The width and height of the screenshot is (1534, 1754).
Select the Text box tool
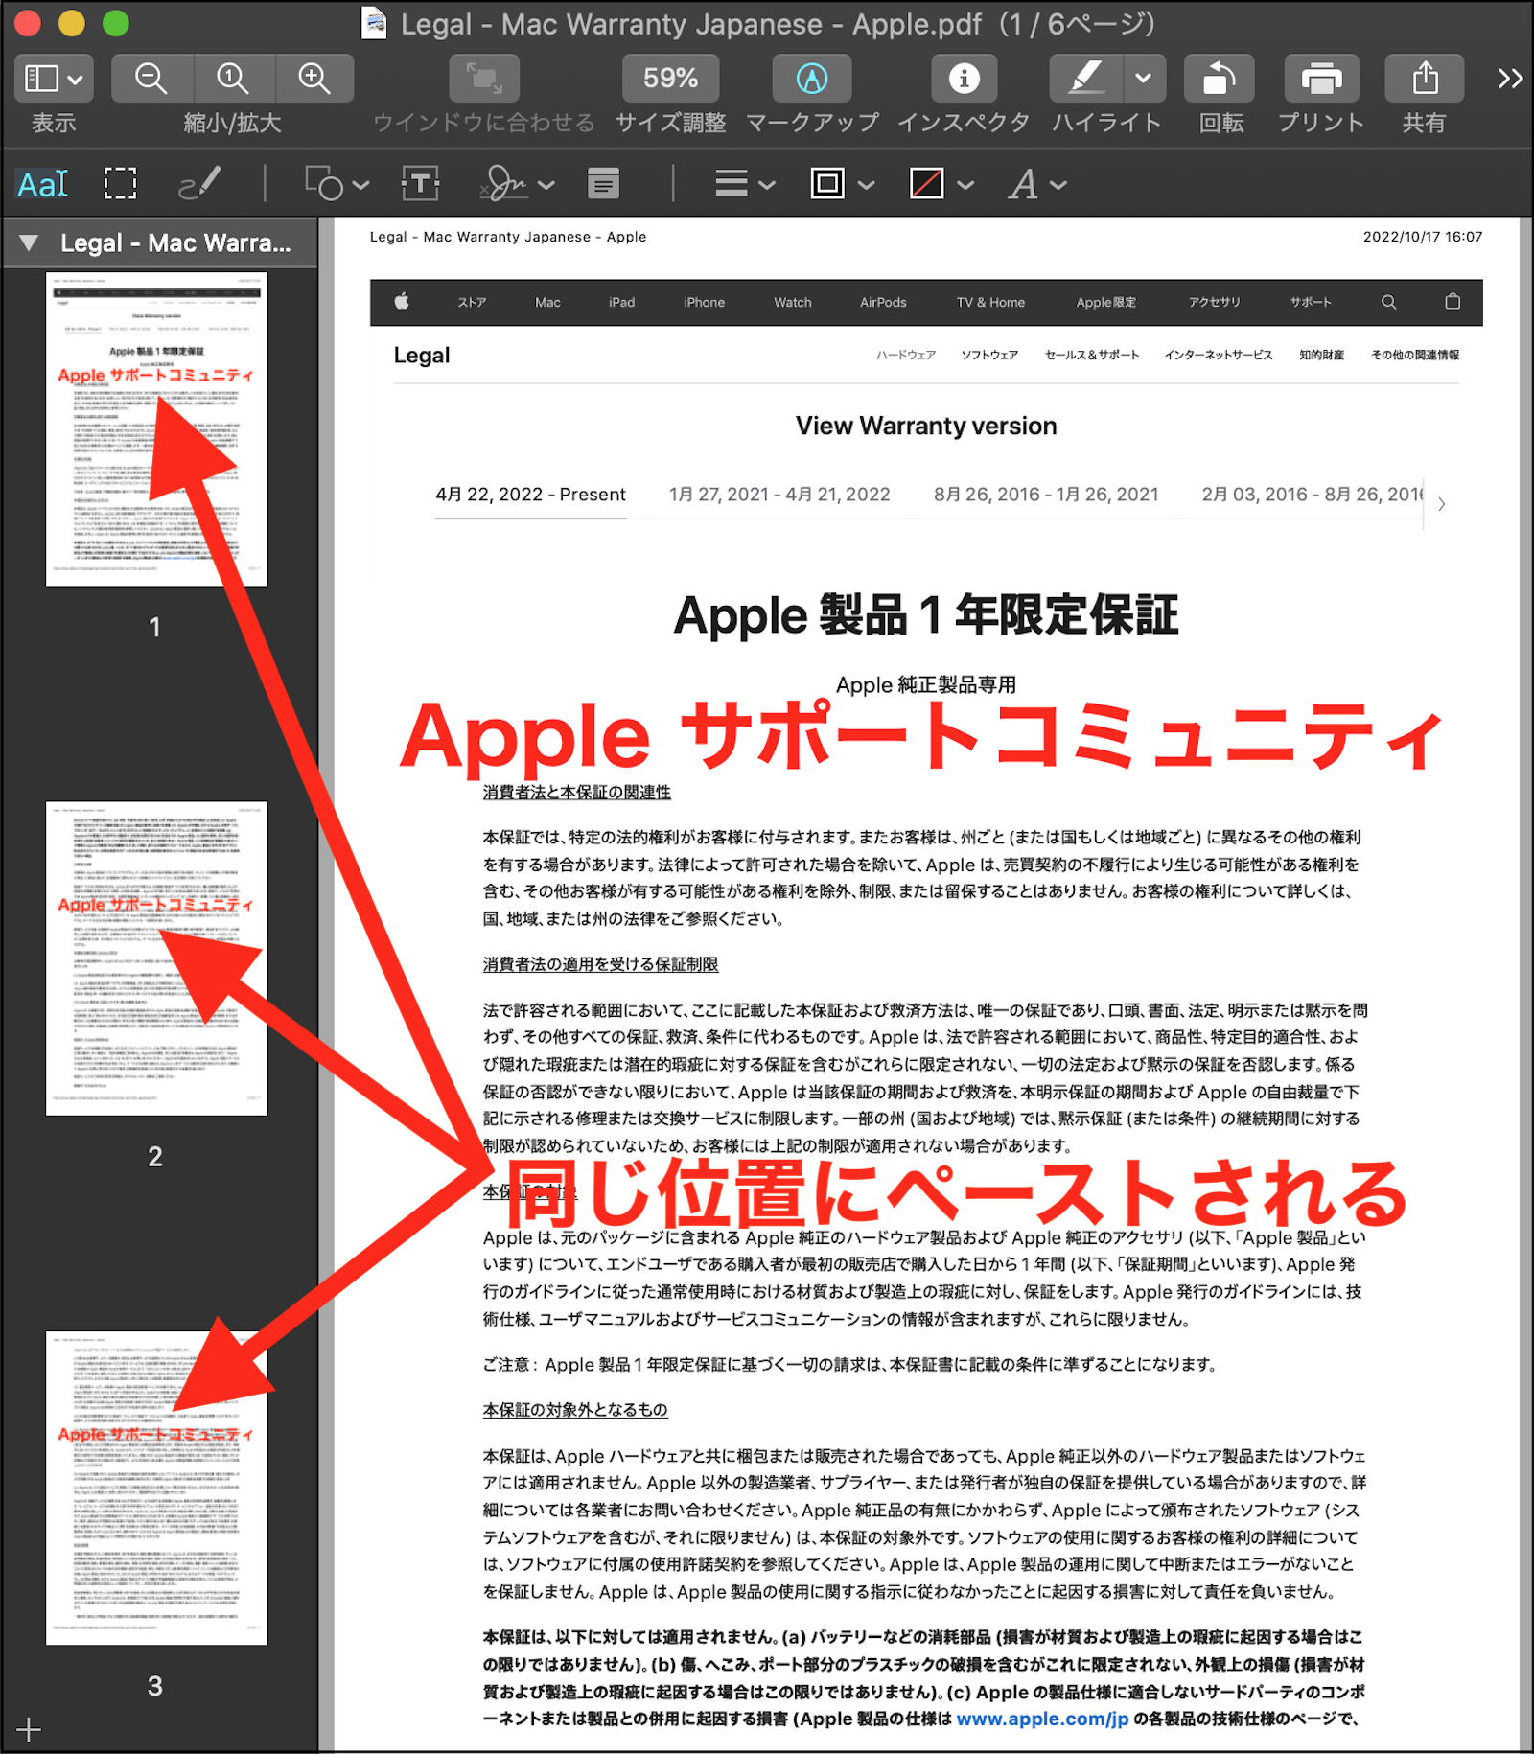(421, 183)
